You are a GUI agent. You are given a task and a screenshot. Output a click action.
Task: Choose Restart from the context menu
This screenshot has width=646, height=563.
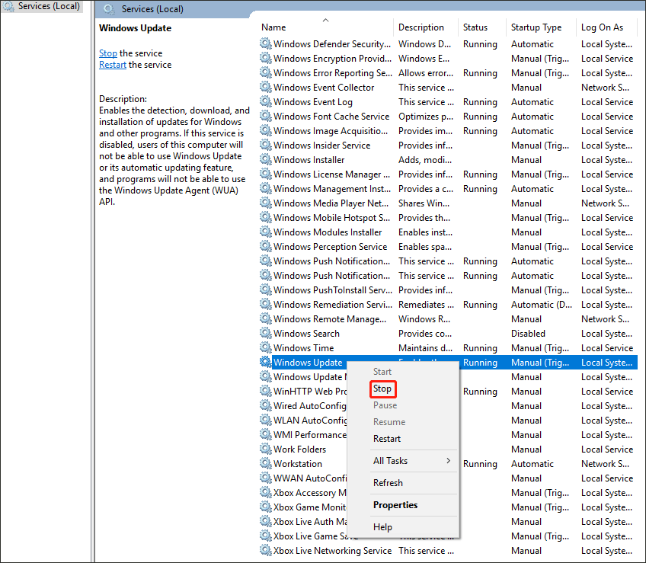[x=387, y=439]
